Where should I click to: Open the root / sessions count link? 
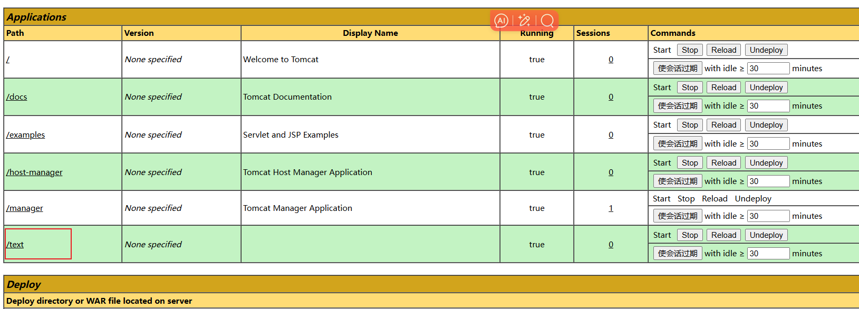pyautogui.click(x=611, y=60)
